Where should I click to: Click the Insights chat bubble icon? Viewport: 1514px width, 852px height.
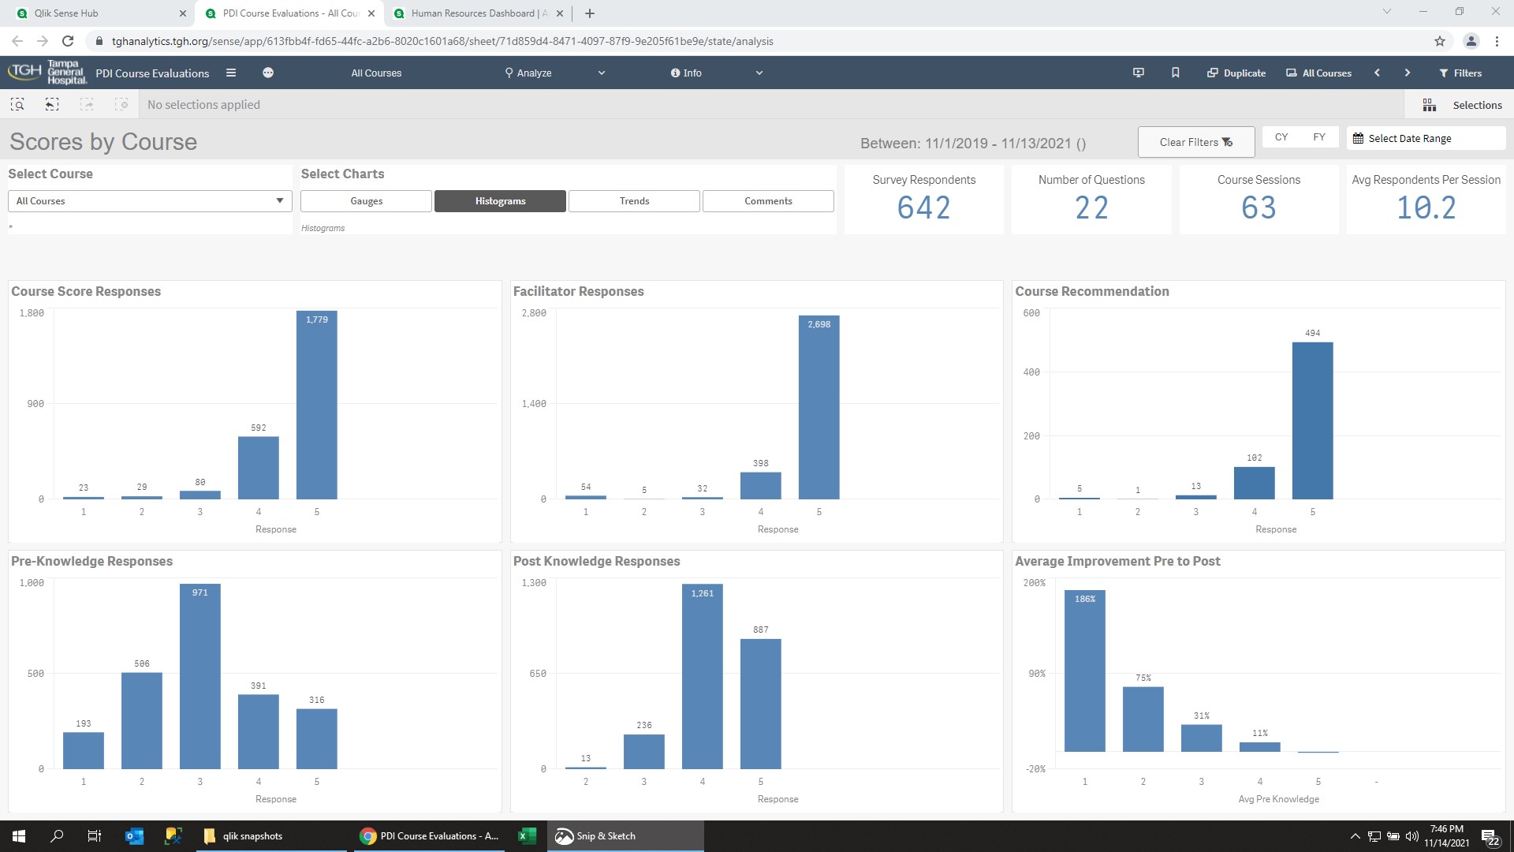[268, 72]
